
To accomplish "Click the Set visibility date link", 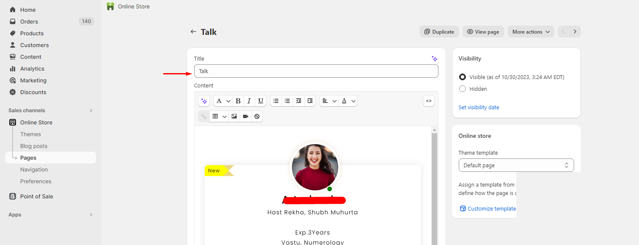I will pyautogui.click(x=479, y=108).
